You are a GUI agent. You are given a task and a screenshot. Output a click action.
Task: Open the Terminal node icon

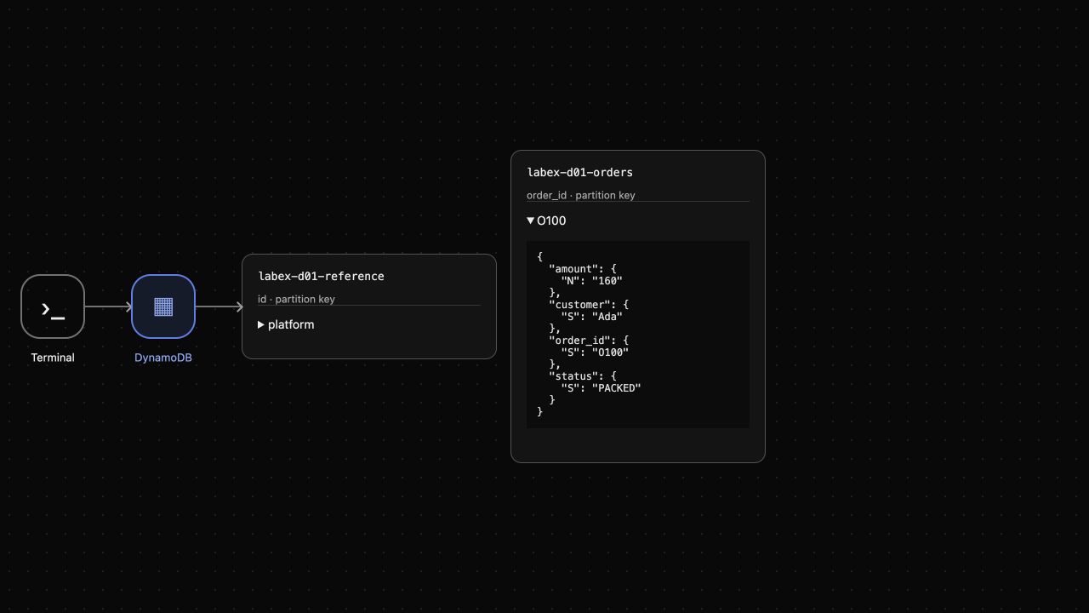point(53,306)
